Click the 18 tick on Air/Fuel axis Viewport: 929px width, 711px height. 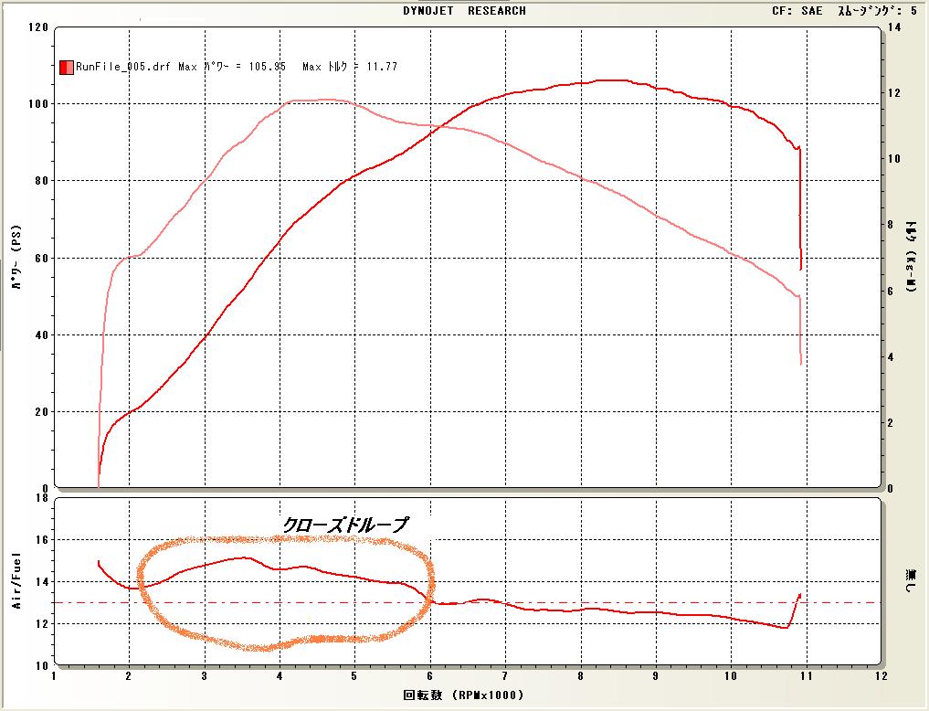tap(41, 498)
